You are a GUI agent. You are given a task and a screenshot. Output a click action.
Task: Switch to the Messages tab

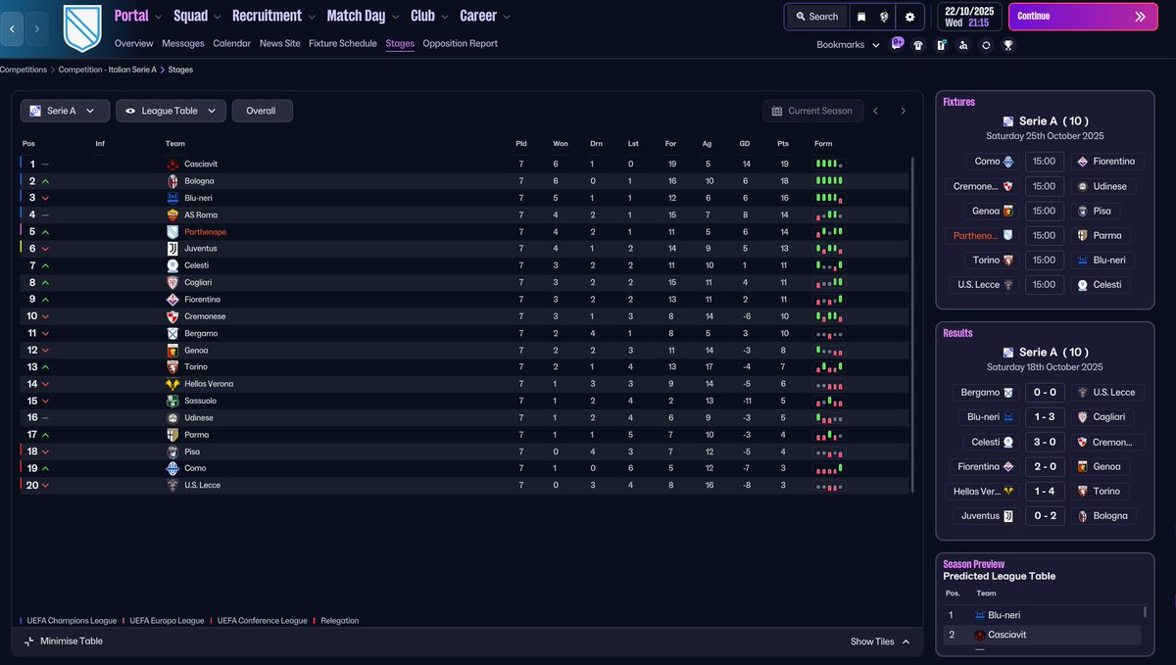click(183, 43)
